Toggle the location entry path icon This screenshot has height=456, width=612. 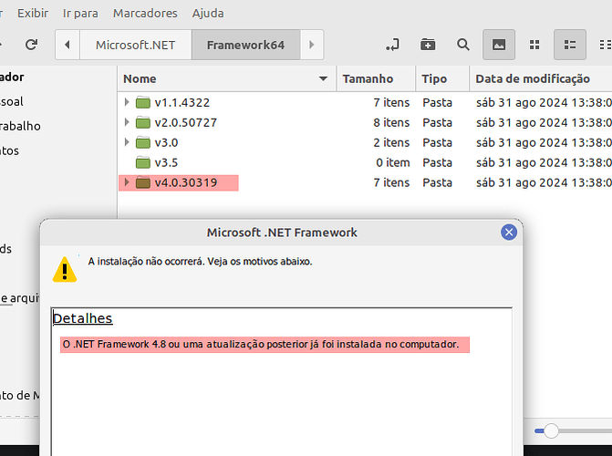click(x=392, y=45)
